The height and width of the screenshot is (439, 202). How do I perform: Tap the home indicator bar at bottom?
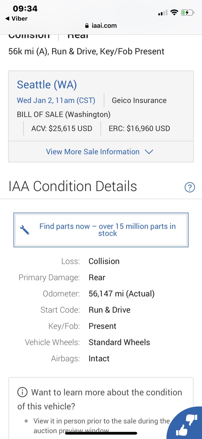tap(101, 433)
